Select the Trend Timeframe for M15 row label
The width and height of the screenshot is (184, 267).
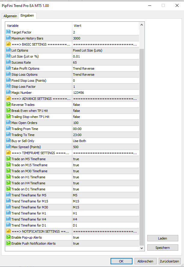click(x=30, y=201)
